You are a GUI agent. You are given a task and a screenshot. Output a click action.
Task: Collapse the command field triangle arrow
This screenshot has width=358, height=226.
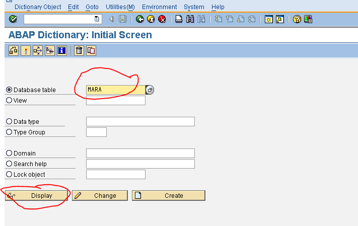pyautogui.click(x=111, y=19)
